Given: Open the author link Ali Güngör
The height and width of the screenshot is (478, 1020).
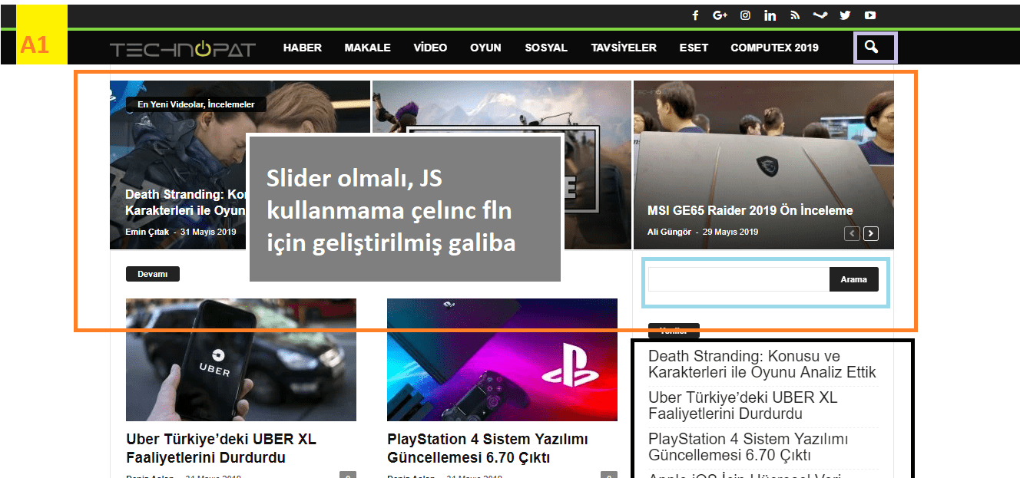Looking at the screenshot, I should (x=668, y=232).
